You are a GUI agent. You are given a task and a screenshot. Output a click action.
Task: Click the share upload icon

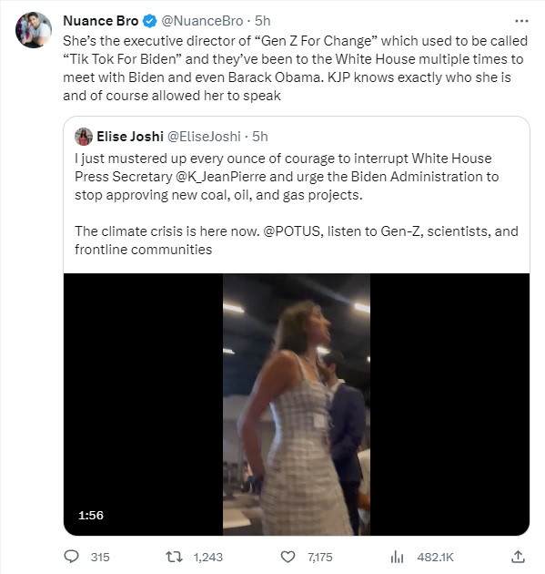[518, 557]
